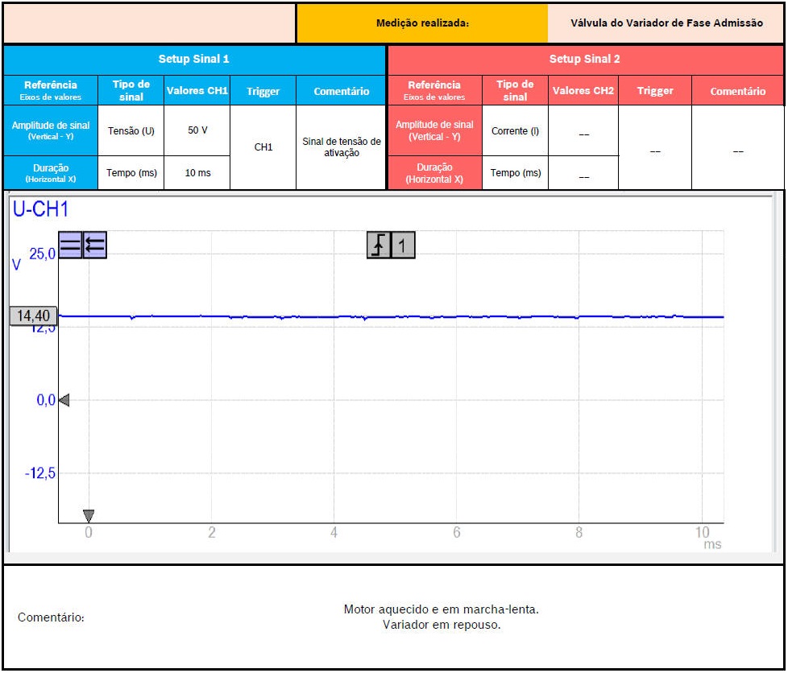Click the horizontal cursor lines icon
This screenshot has height=673, width=788.
[71, 246]
